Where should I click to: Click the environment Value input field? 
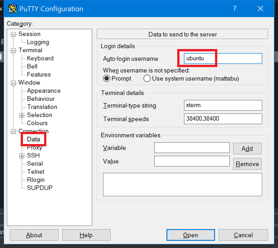pos(192,161)
